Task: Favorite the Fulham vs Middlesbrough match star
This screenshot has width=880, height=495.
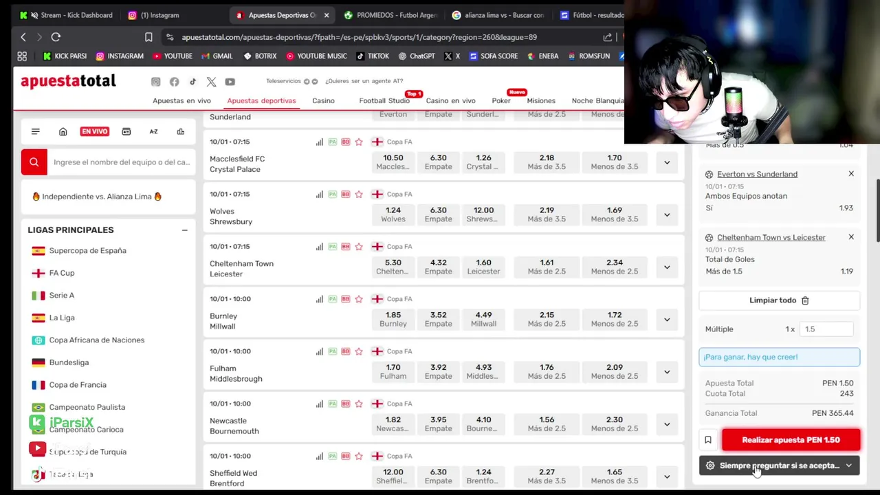Action: (x=359, y=351)
